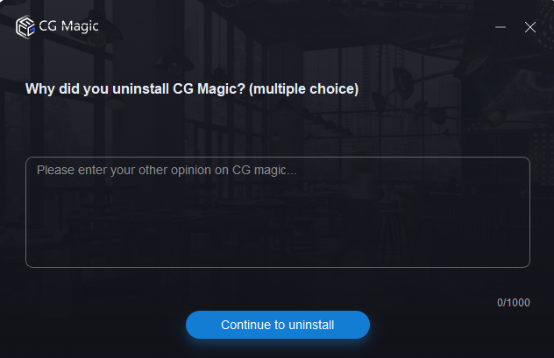This screenshot has width=554, height=358.
Task: Click the empty center of the opinion box
Action: point(278,212)
